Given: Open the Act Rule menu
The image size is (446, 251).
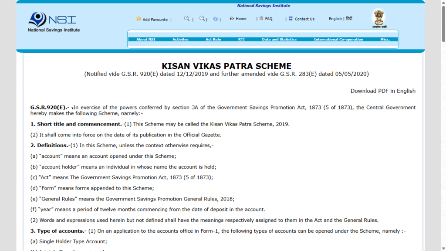Looking at the screenshot, I should tap(213, 39).
